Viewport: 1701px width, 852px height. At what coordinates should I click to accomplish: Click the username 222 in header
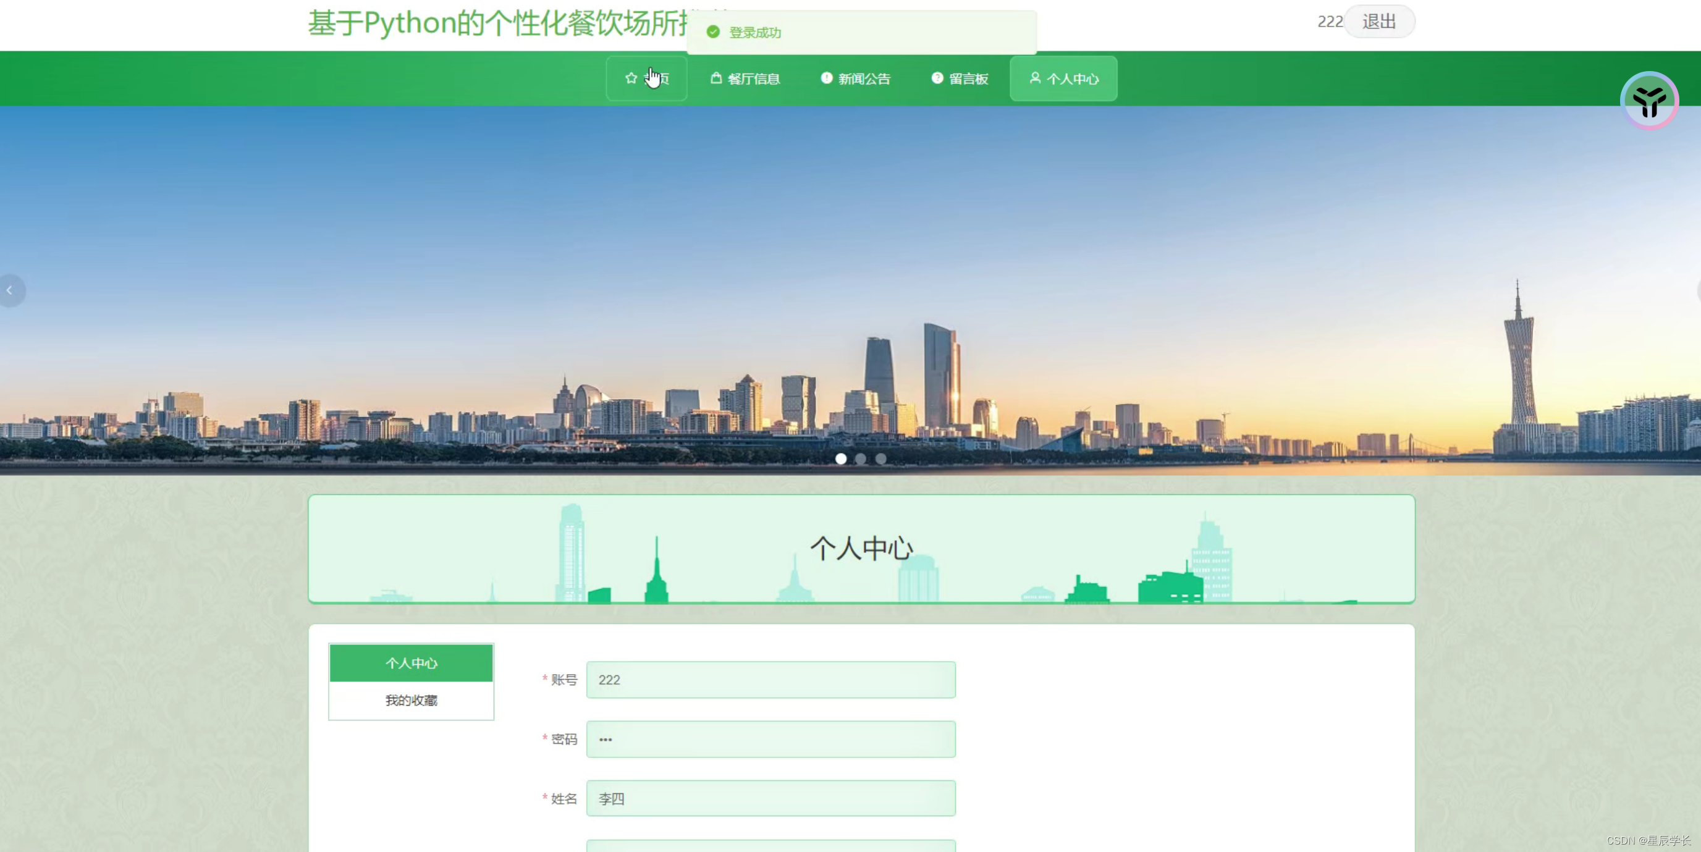[1329, 22]
